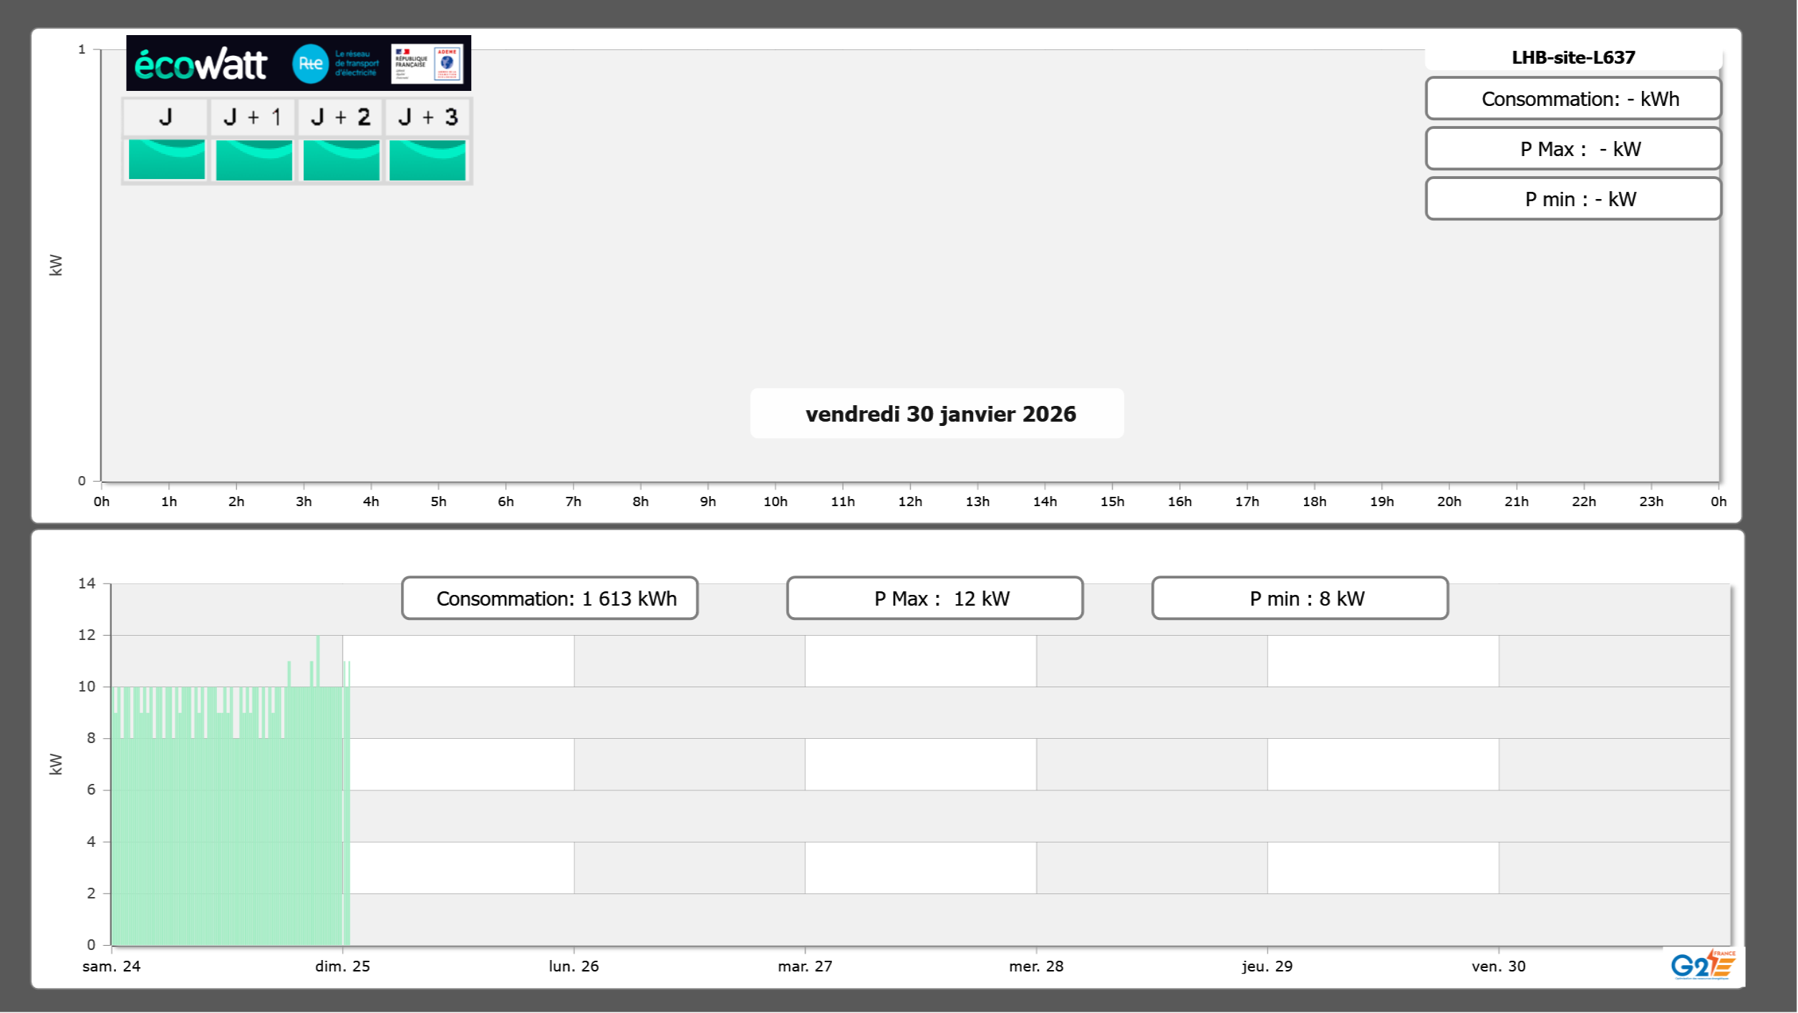Click the LHB-site-L637 site title
The image size is (1798, 1013).
pos(1573,57)
